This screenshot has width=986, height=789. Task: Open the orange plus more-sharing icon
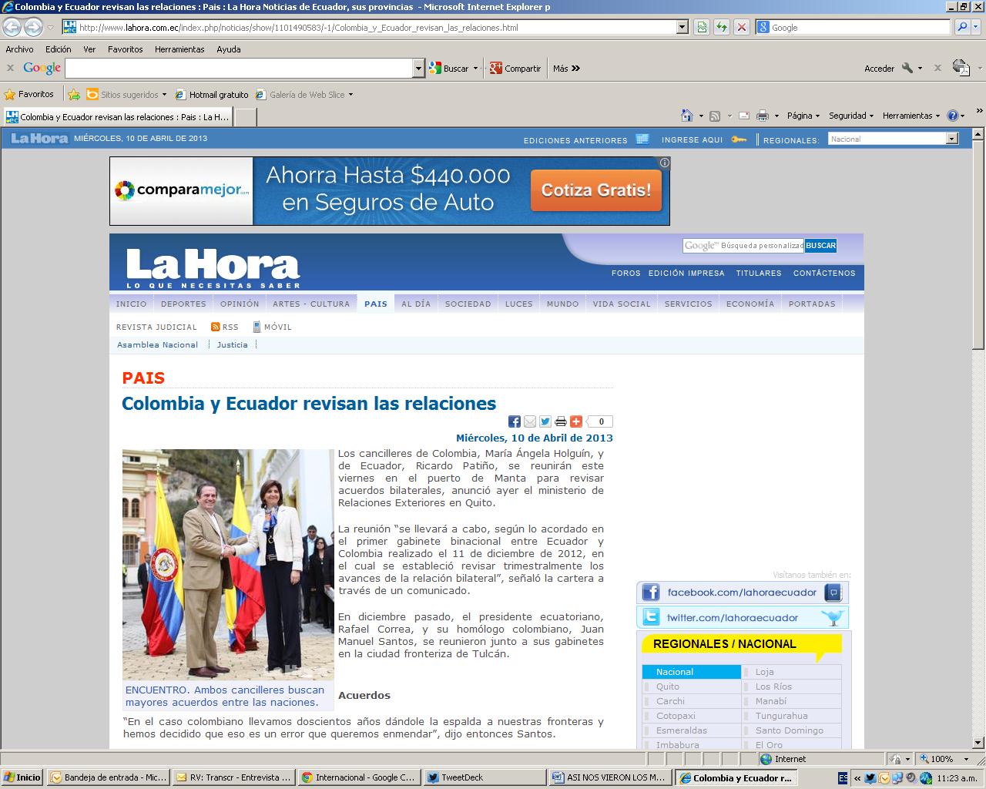tap(576, 421)
